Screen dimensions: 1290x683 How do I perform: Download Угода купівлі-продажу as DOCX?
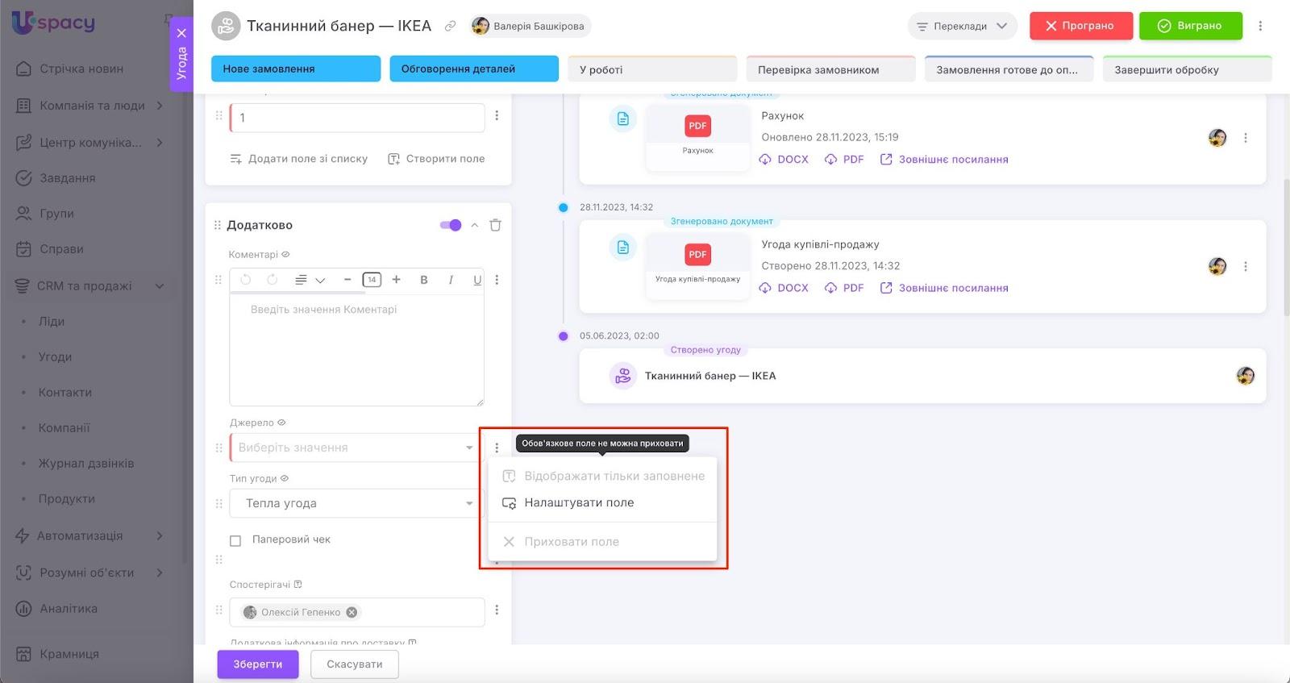[x=784, y=288]
